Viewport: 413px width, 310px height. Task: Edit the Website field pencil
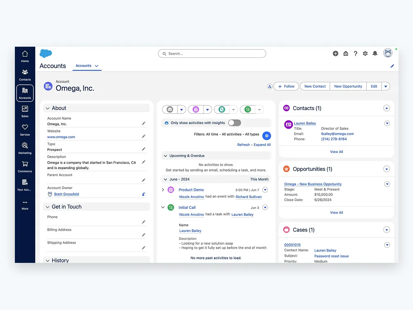click(144, 136)
